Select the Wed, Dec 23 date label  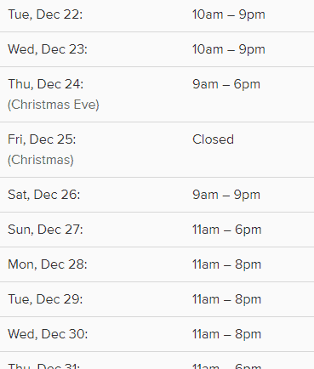(48, 49)
